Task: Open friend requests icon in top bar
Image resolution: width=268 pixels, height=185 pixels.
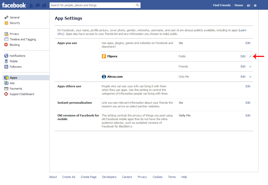Action: pos(31,5)
